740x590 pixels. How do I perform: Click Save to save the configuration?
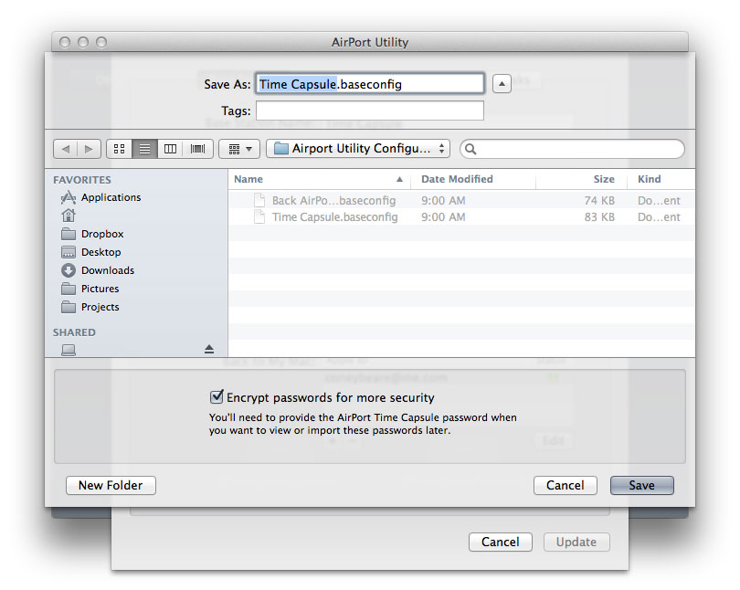[x=642, y=485]
